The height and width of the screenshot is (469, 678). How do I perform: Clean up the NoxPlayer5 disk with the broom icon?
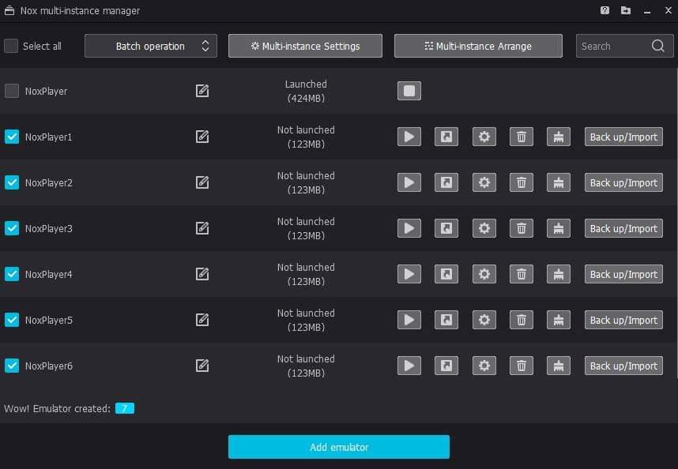[x=558, y=320]
